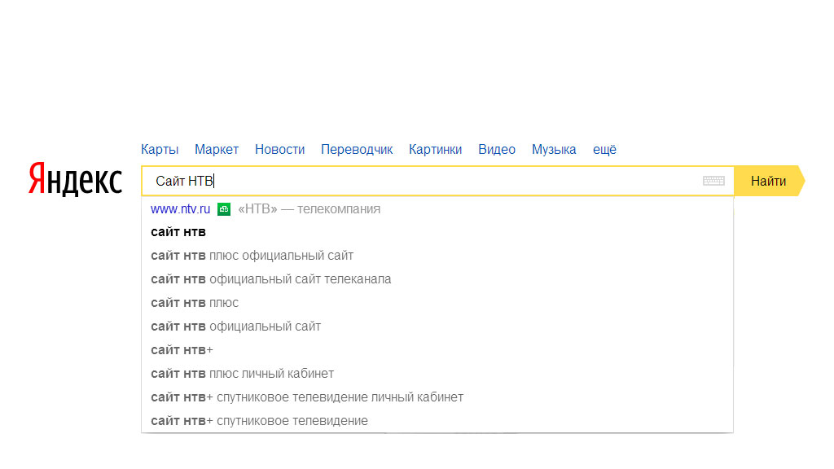
Task: Click the Яндекс logo
Action: coord(75,179)
